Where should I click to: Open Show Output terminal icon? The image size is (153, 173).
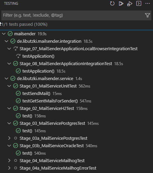point(139,3)
